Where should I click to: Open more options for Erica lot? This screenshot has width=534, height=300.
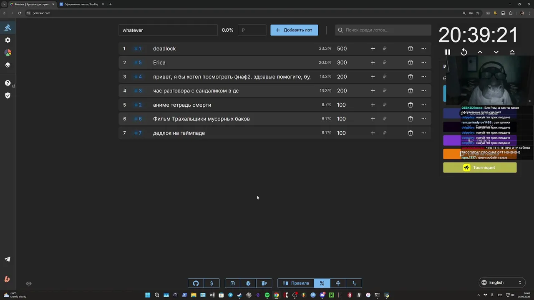(423, 62)
